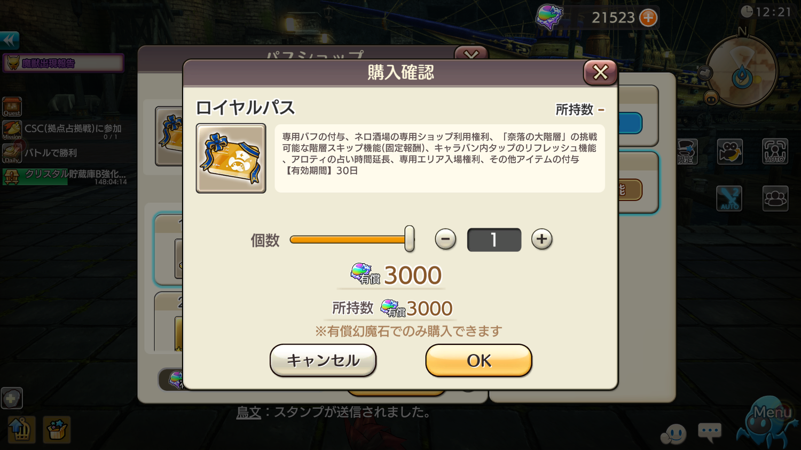
Task: Click the ロイヤルパス ticket thumbnail
Action: pyautogui.click(x=231, y=159)
